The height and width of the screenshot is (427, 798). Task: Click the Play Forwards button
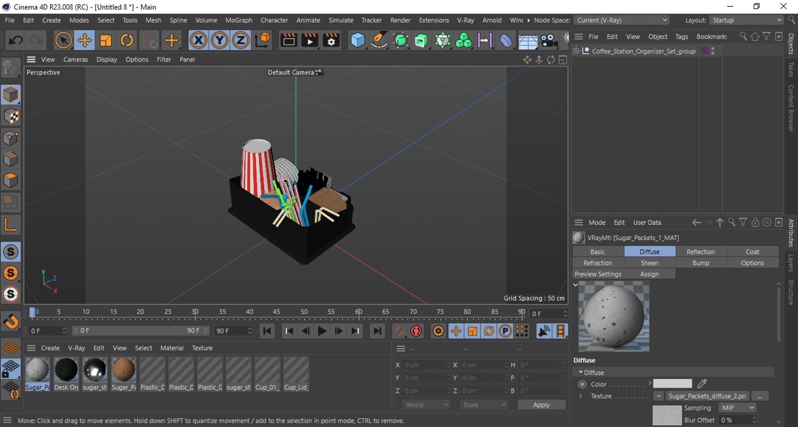pyautogui.click(x=322, y=331)
